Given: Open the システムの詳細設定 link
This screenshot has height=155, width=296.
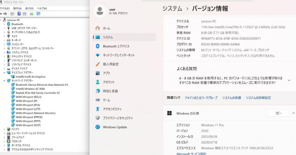Looking at the screenshot, I should [258, 98].
